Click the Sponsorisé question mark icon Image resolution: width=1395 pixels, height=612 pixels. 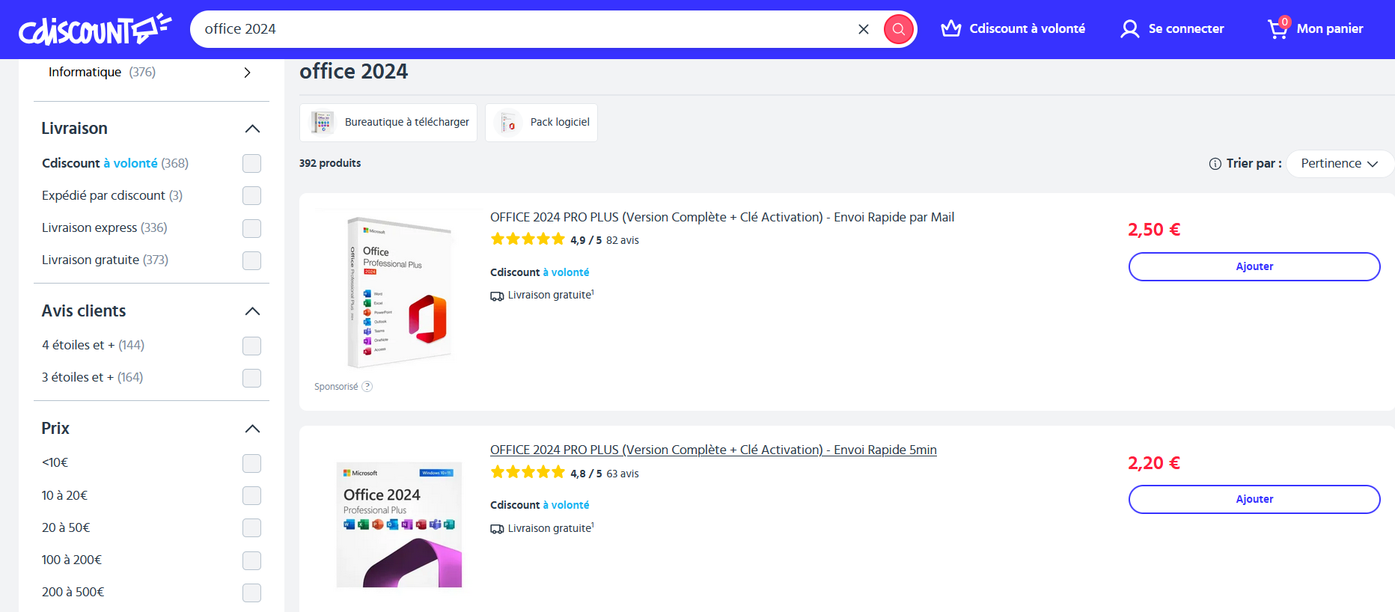(367, 387)
